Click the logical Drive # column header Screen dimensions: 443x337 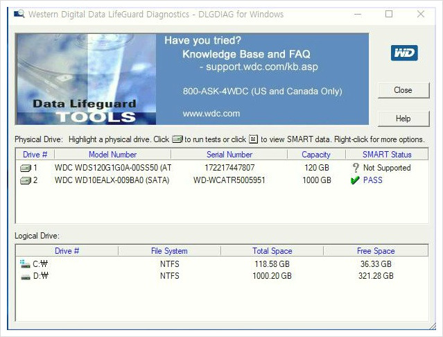[67, 251]
